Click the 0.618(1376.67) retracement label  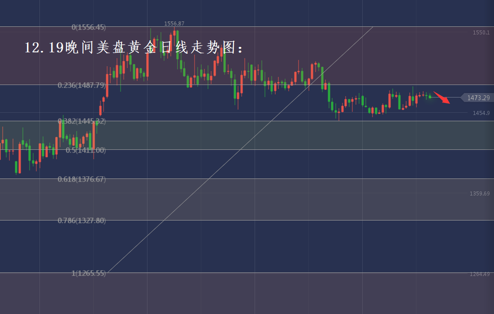coord(82,179)
